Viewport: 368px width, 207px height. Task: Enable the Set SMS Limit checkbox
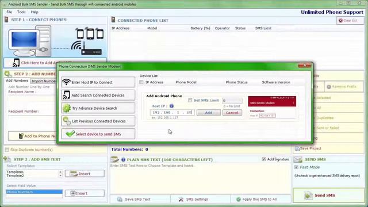(190, 100)
